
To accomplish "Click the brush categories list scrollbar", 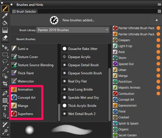I will click(x=59, y=112).
